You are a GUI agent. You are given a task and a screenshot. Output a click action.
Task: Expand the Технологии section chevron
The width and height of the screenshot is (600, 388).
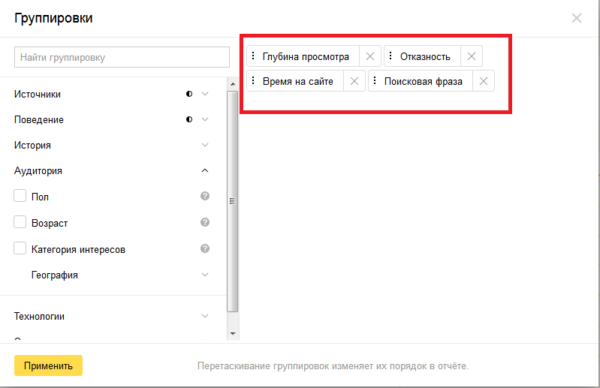click(x=205, y=316)
